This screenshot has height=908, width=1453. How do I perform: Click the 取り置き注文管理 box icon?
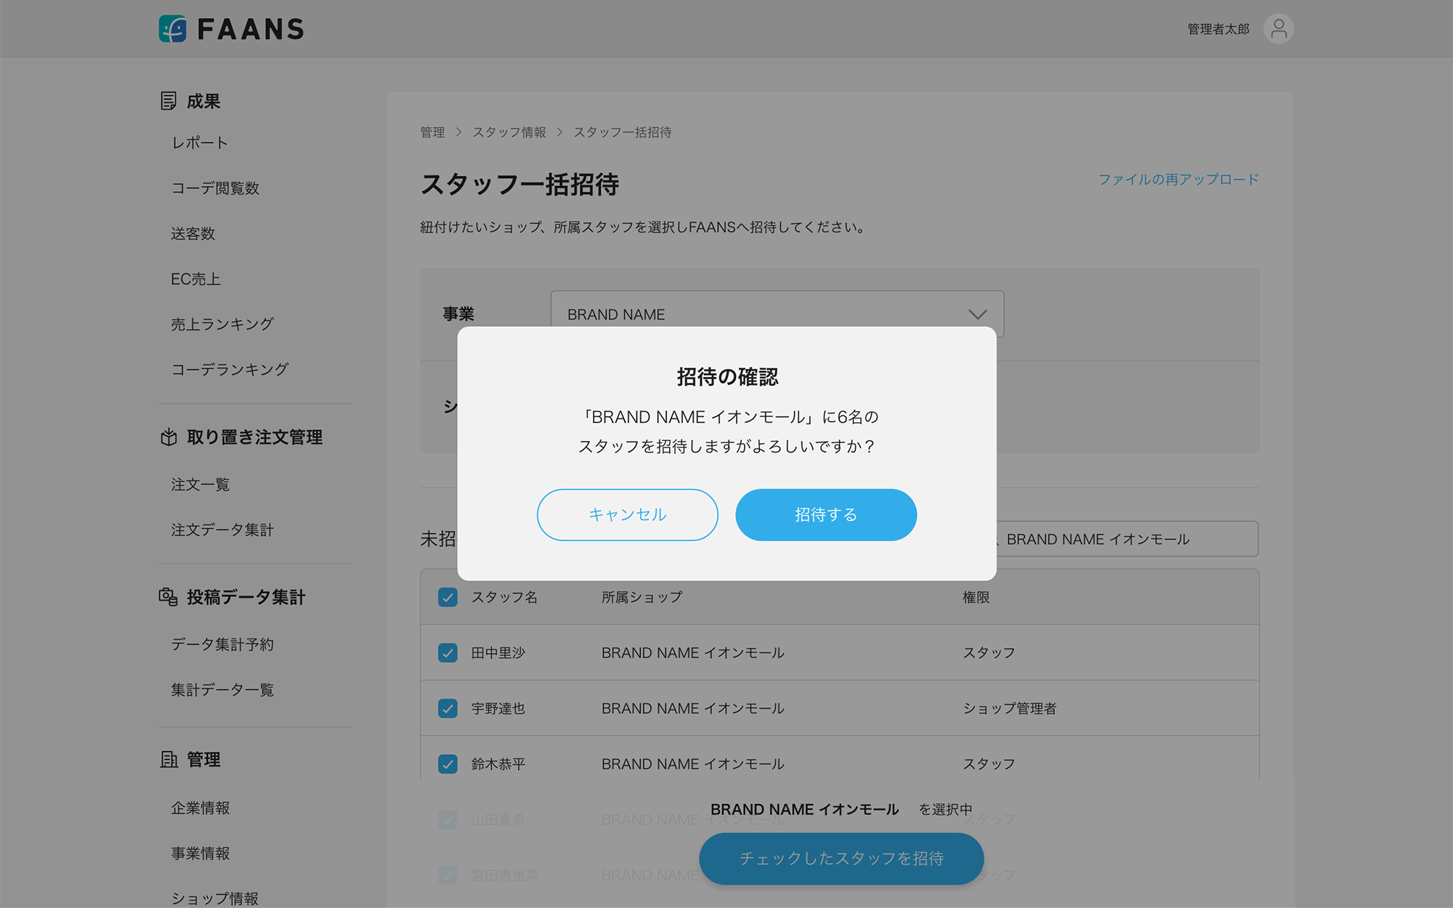pyautogui.click(x=169, y=437)
